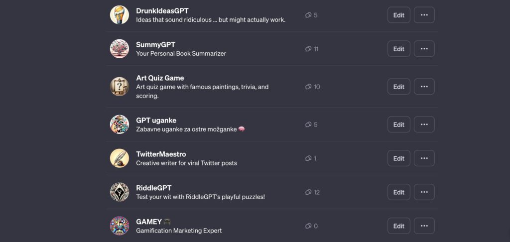
Task: Click the GAMEY colorful robot avatar
Action: tap(120, 226)
